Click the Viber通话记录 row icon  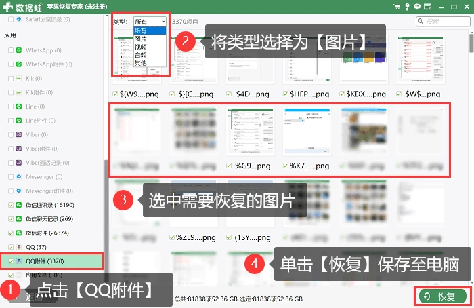tap(19, 163)
